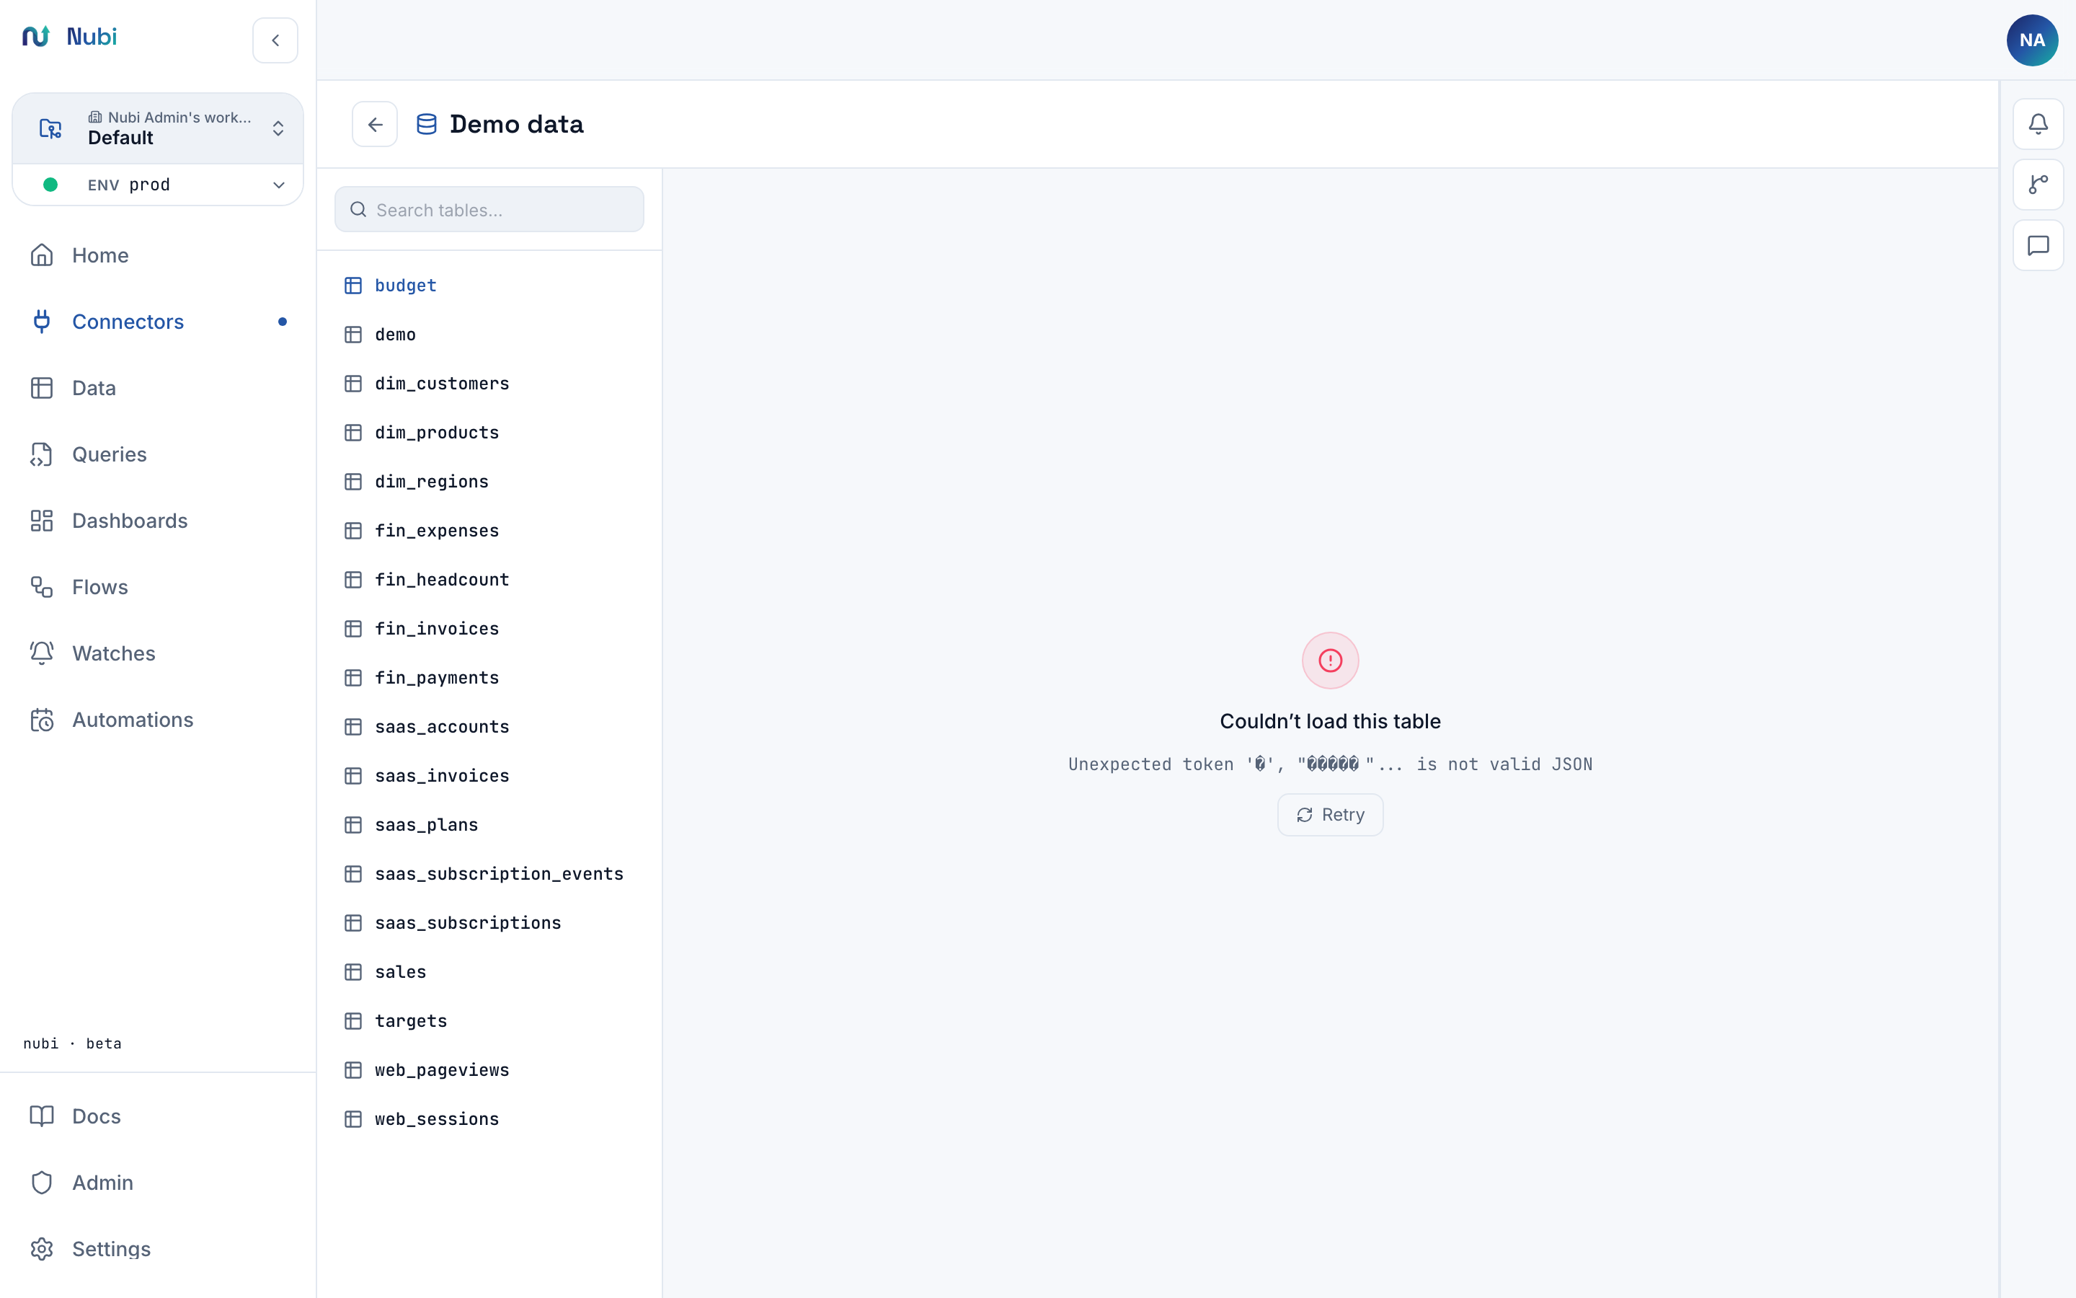The width and height of the screenshot is (2076, 1298).
Task: Click the 'Demo data' title
Action: pyautogui.click(x=516, y=125)
